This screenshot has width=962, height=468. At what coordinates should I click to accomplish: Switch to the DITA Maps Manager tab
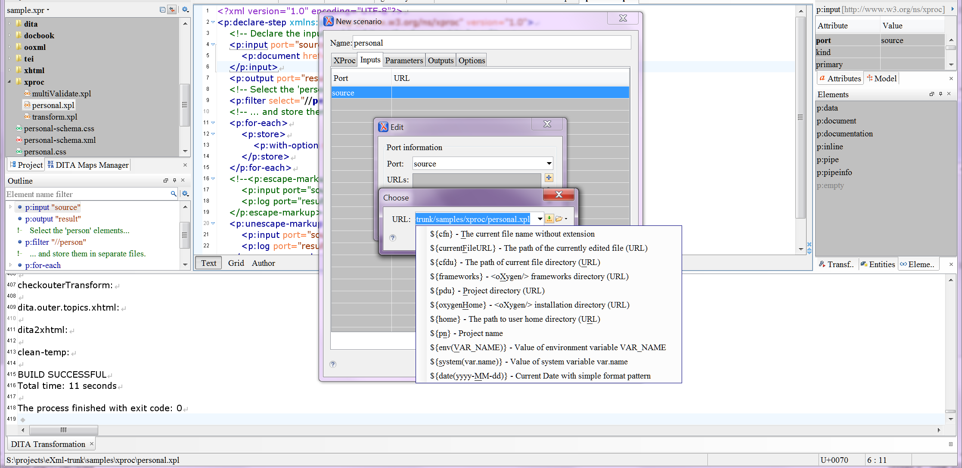88,165
